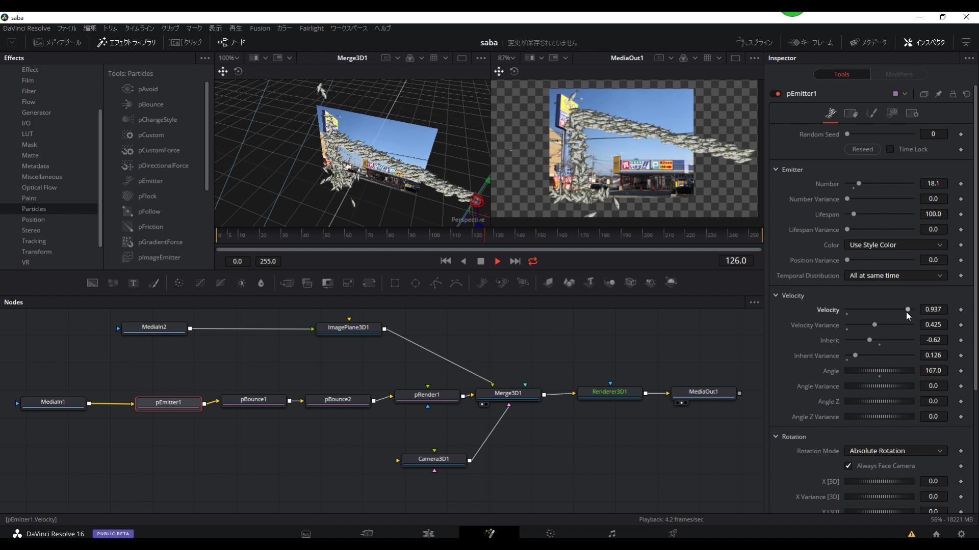979x550 pixels.
Task: Open the Nodes panel toggle
Action: [231, 42]
